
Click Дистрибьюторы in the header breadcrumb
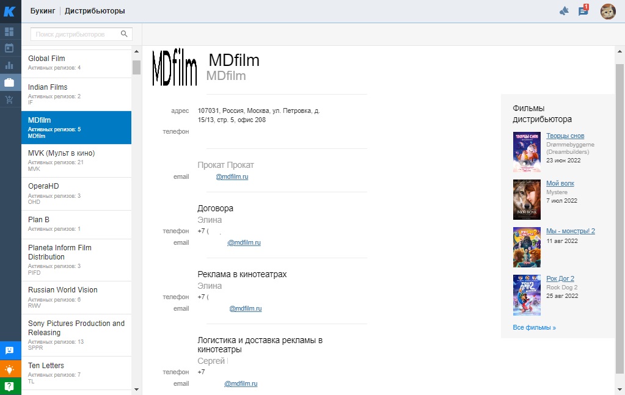95,11
